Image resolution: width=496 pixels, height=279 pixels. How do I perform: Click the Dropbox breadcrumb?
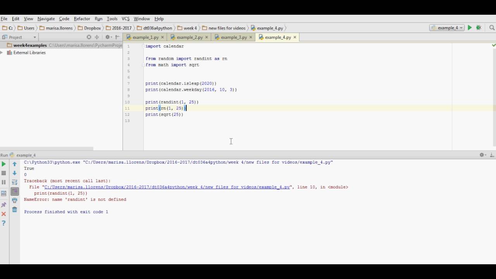[x=89, y=28]
